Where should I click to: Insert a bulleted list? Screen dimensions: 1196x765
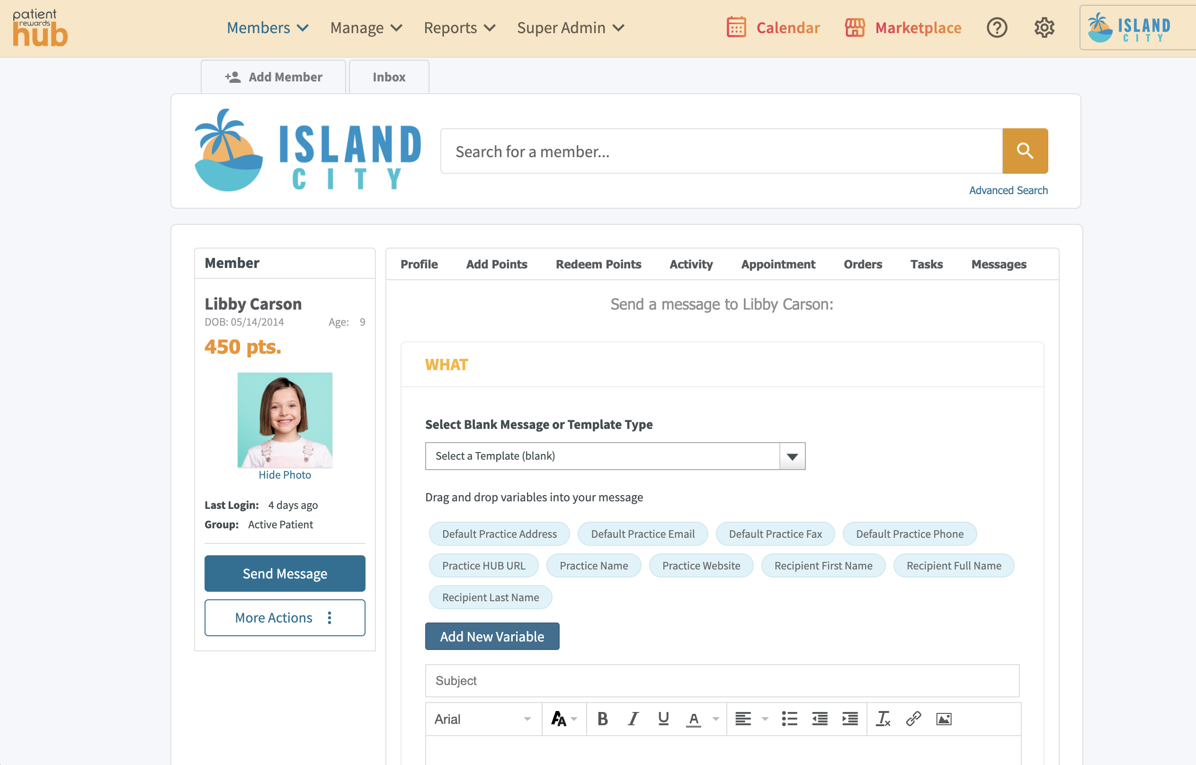point(789,719)
